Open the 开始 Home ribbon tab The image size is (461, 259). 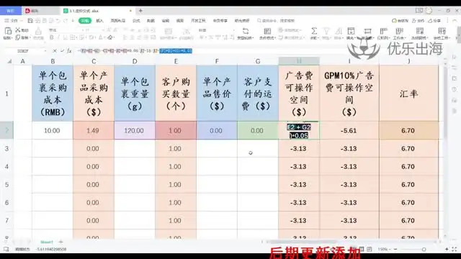pos(85,21)
